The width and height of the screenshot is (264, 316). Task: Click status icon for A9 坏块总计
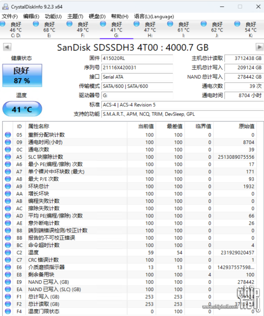(8, 186)
